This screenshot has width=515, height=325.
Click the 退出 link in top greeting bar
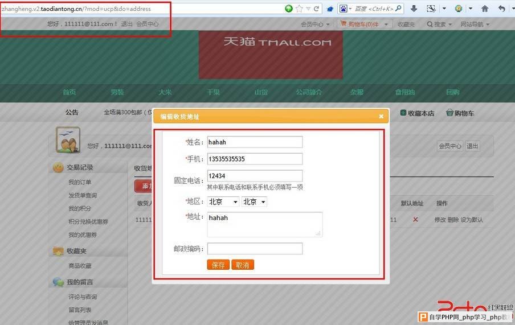tap(127, 24)
